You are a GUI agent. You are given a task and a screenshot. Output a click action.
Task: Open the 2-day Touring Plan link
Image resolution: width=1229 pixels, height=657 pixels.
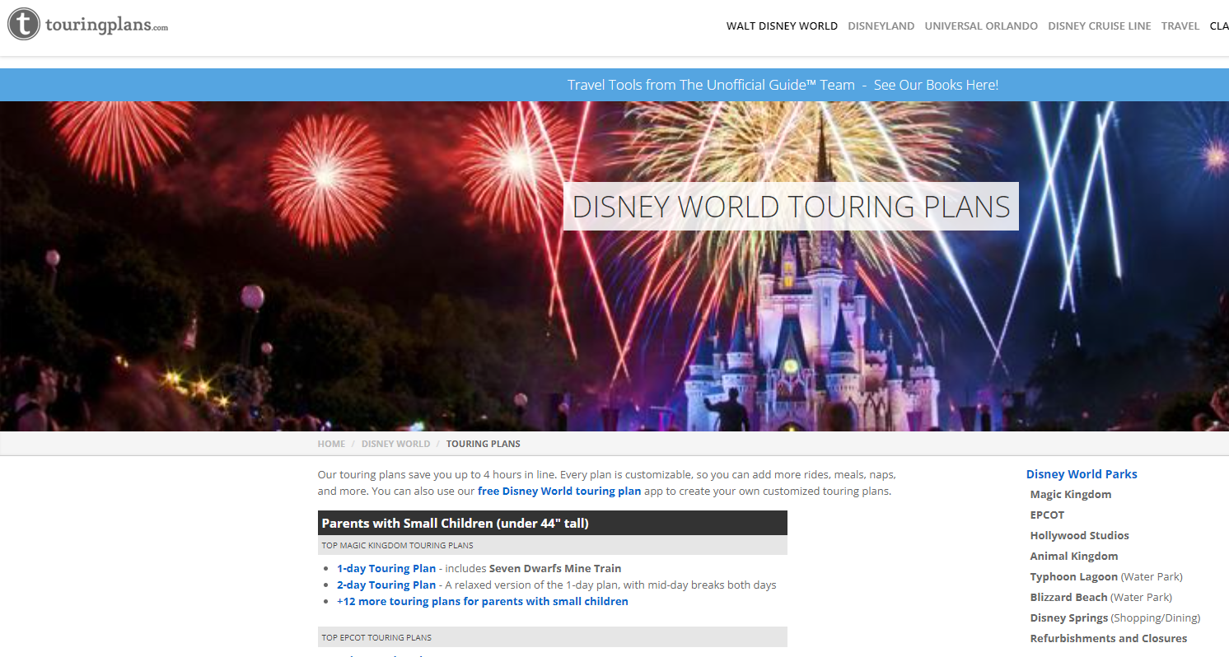[386, 585]
